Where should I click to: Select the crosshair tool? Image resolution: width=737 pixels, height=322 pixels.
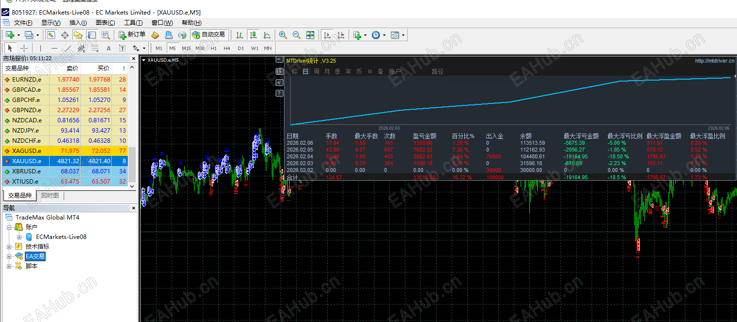[24, 48]
